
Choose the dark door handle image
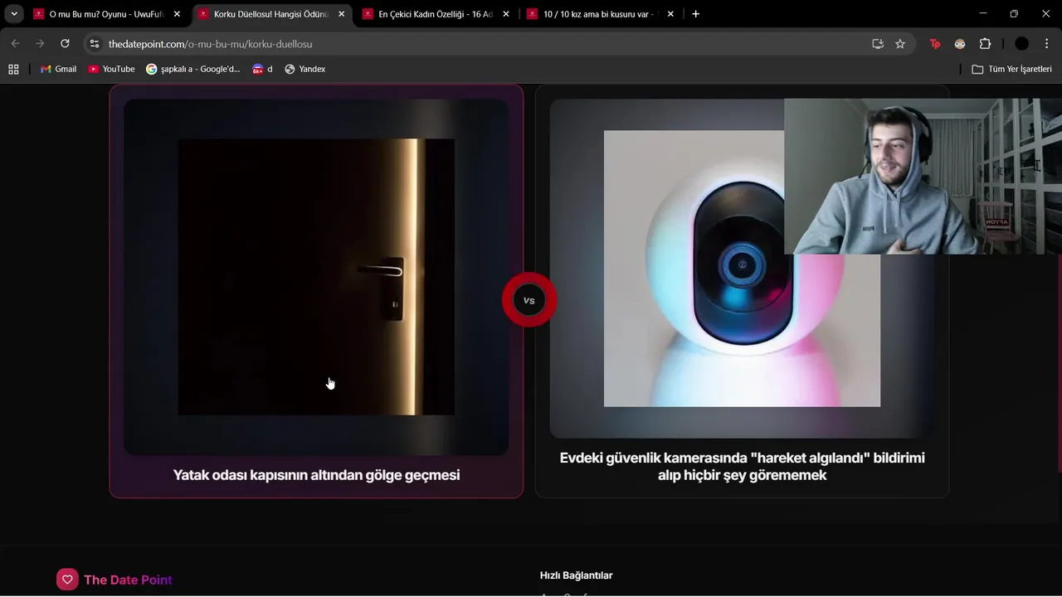click(x=316, y=277)
